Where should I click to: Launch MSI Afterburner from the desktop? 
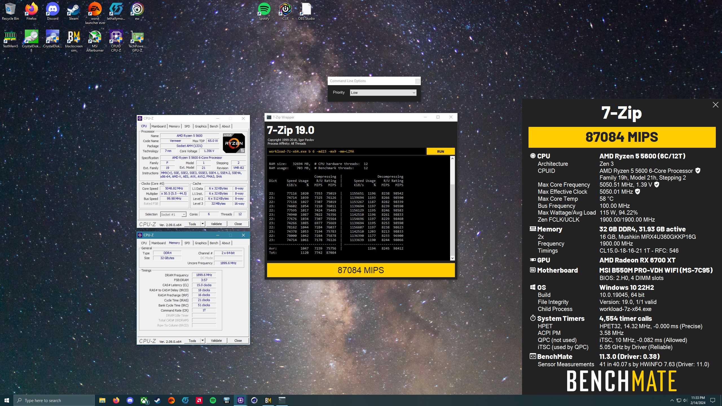[x=95, y=41]
